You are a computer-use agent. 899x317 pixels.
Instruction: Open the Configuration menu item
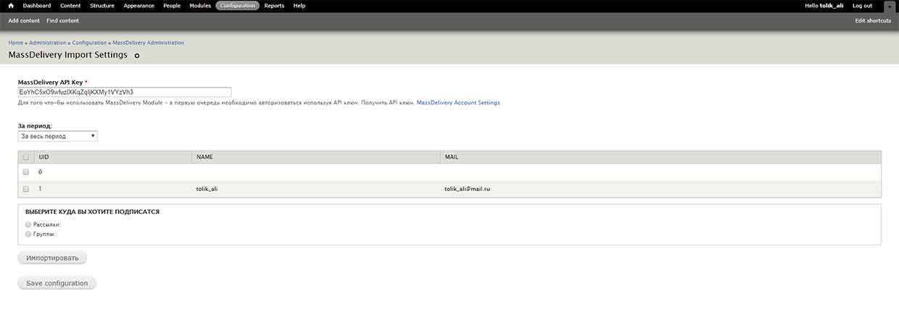pos(237,6)
